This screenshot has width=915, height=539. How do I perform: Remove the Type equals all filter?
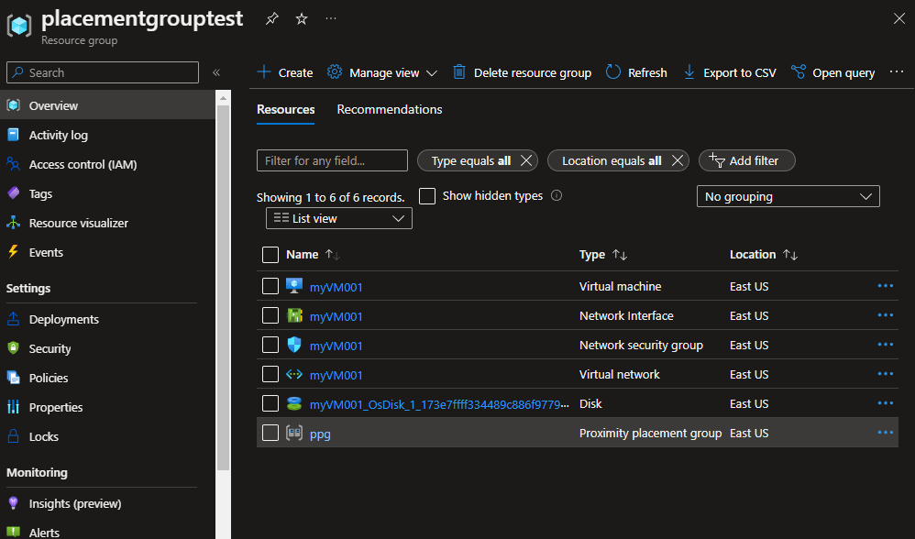[525, 160]
